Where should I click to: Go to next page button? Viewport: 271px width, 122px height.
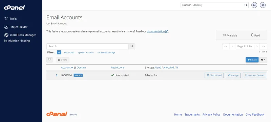257,46
